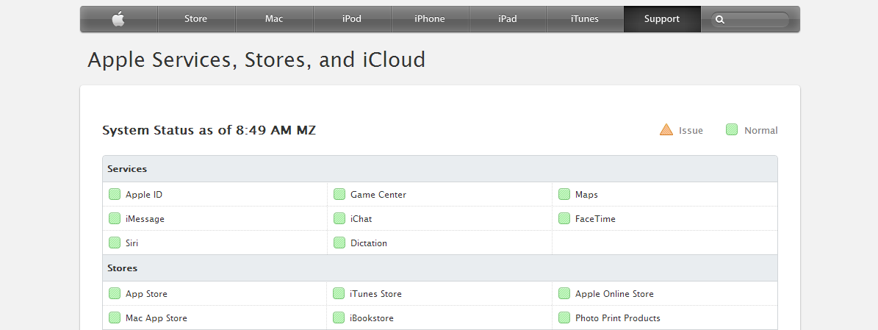Image resolution: width=878 pixels, height=330 pixels.
Task: Click the Stores section header
Action: tap(440, 268)
